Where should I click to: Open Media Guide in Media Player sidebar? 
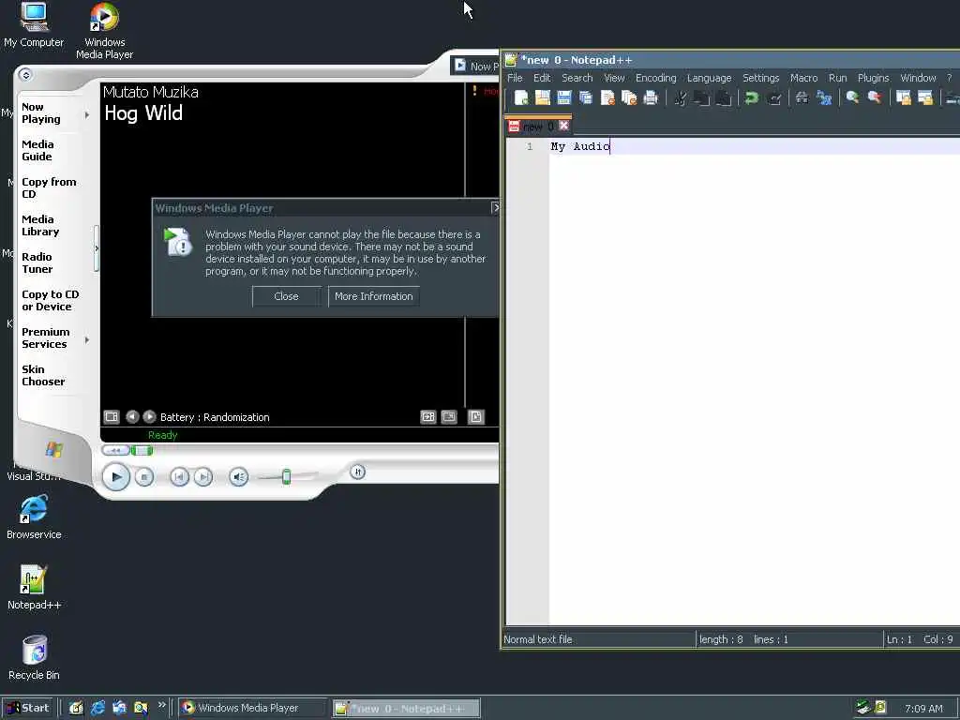tap(37, 150)
